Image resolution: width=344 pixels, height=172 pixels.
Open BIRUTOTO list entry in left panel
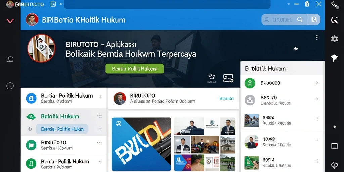pyautogui.click(x=64, y=145)
